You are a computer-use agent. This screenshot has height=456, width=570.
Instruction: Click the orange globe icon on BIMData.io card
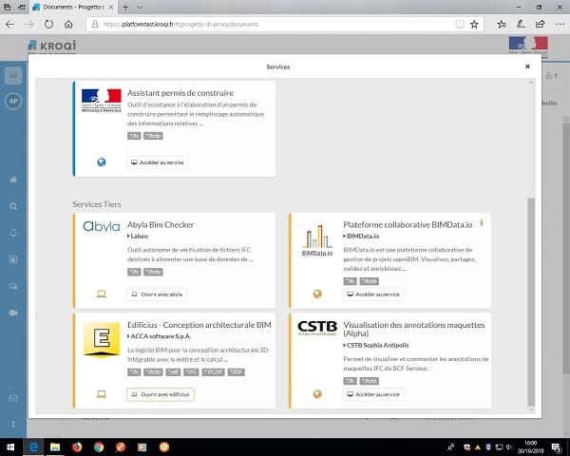tap(317, 294)
